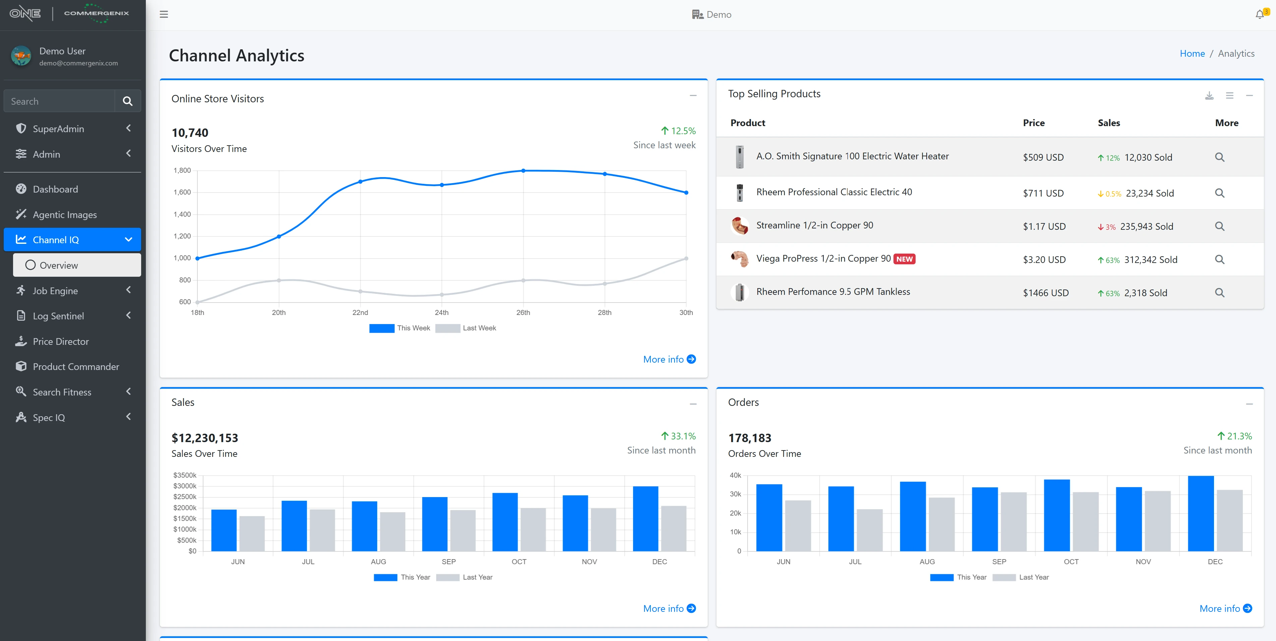
Task: Click the Demo building icon in header
Action: pos(697,14)
